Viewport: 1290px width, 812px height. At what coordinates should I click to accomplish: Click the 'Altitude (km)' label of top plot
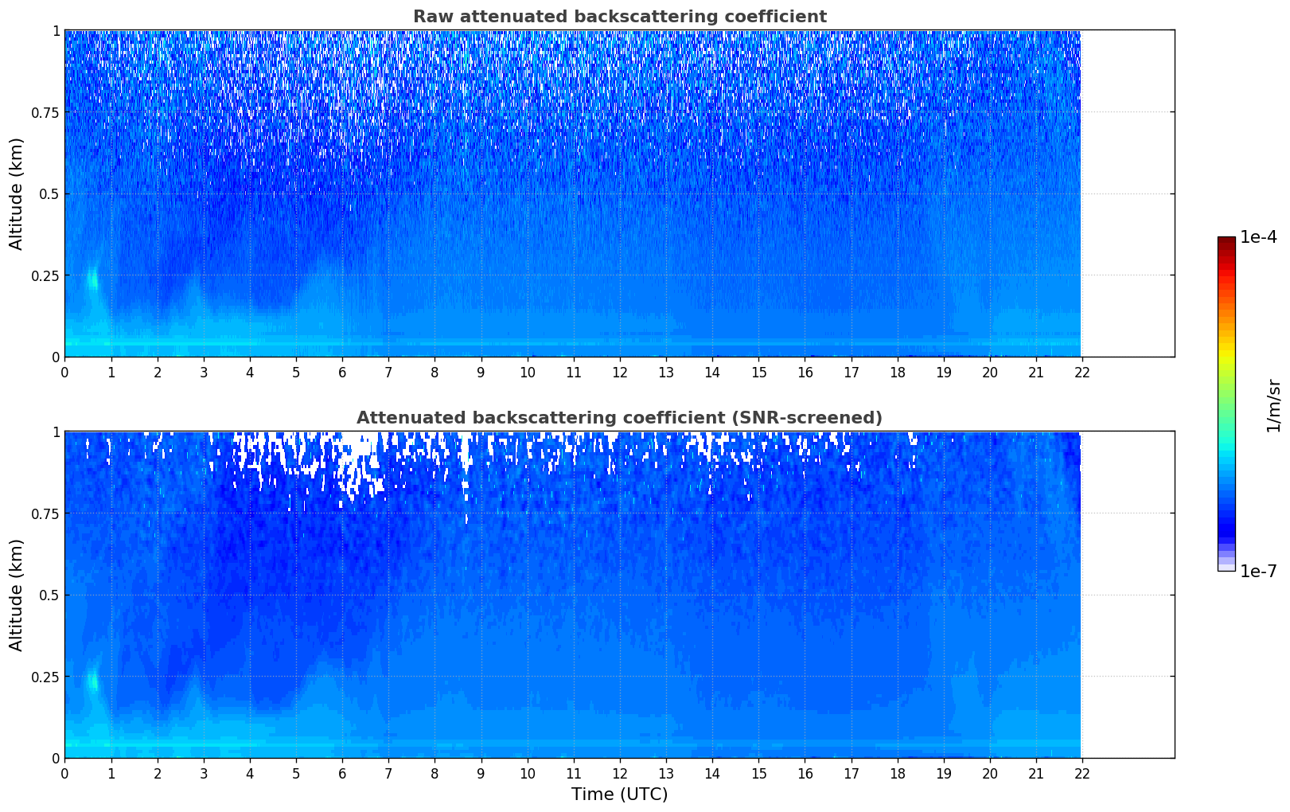click(x=17, y=193)
